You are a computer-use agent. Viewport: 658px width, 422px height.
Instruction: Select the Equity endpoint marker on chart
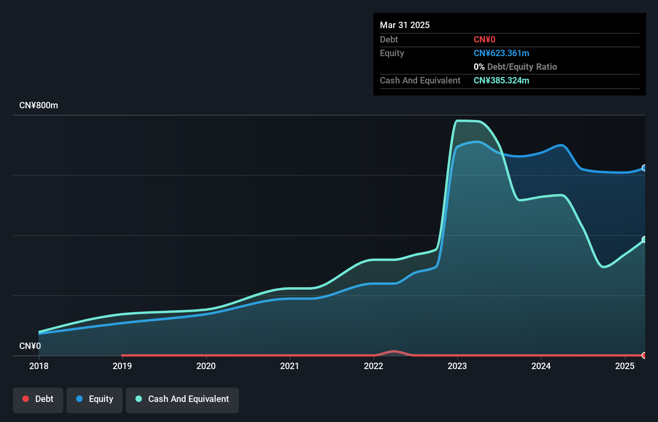click(x=644, y=168)
